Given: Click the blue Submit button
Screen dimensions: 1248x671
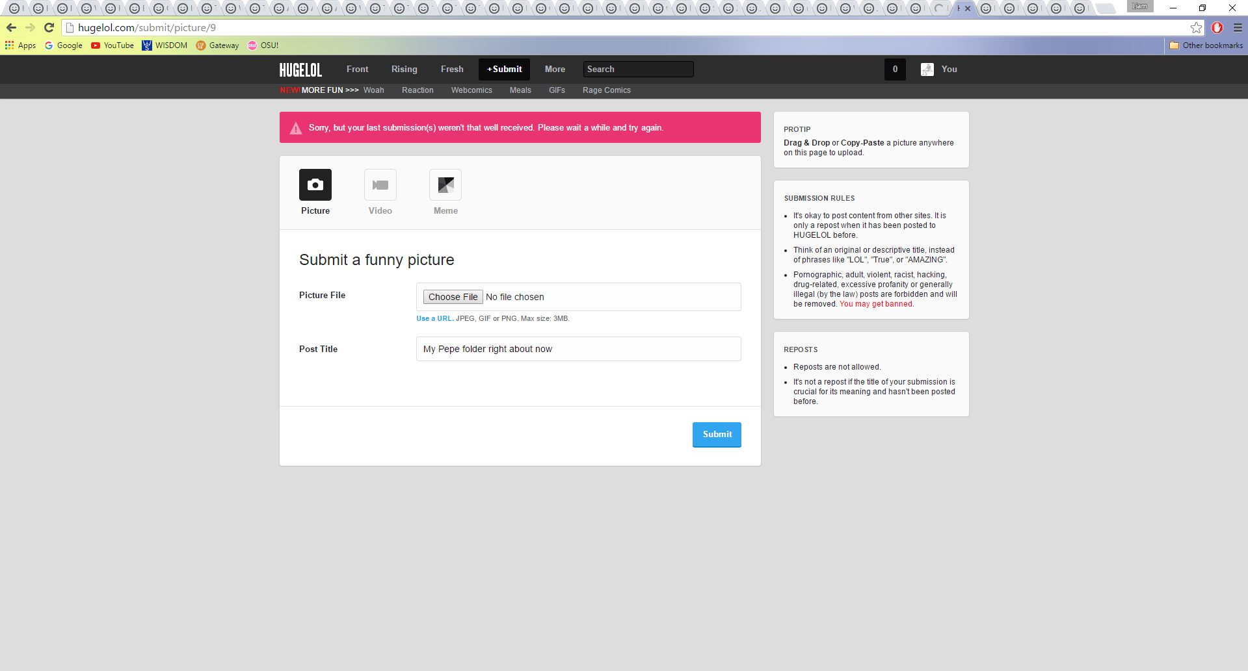Looking at the screenshot, I should coord(717,435).
